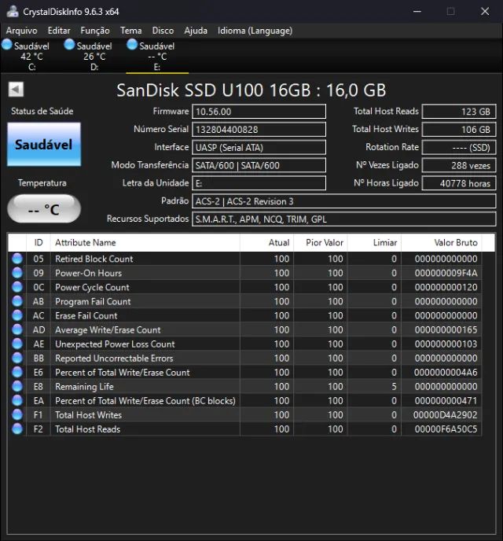Click raw value 00000D4A2902

coord(446,414)
